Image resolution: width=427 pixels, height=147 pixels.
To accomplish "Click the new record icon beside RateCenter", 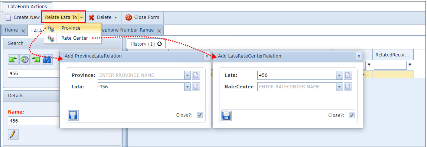I will coord(348,87).
